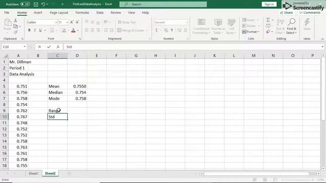Click the Accounting dollar sign icon

[156, 30]
